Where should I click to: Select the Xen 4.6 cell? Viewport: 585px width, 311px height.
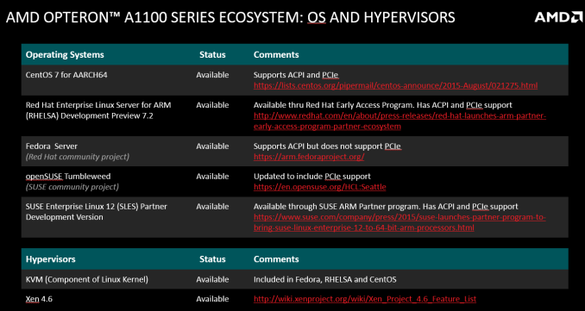coord(39,299)
